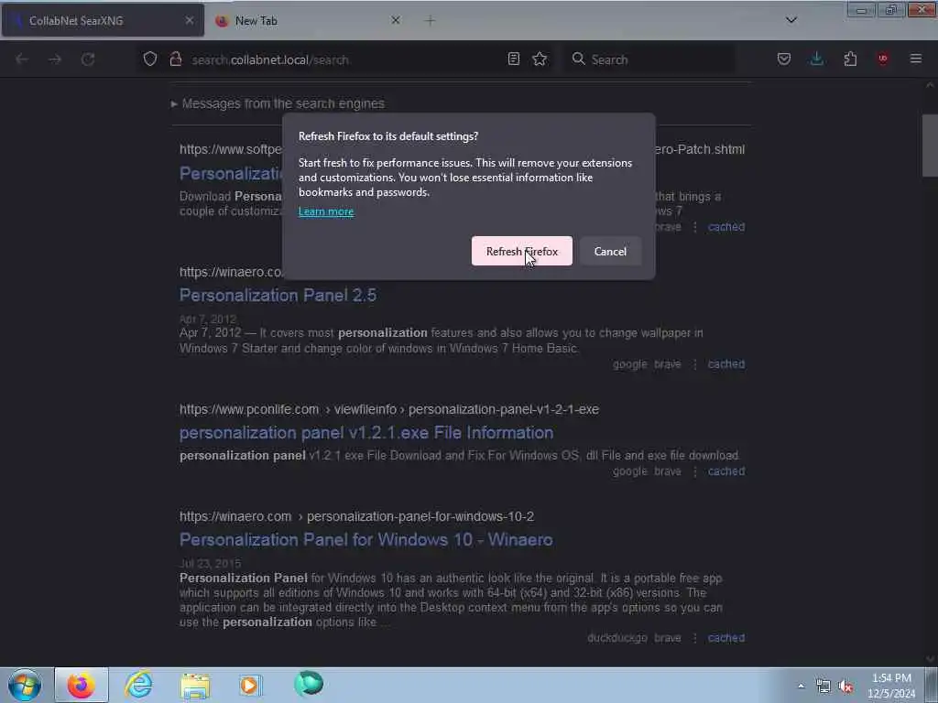The image size is (938, 703).
Task: Open the Pocket save icon
Action: [x=784, y=59]
